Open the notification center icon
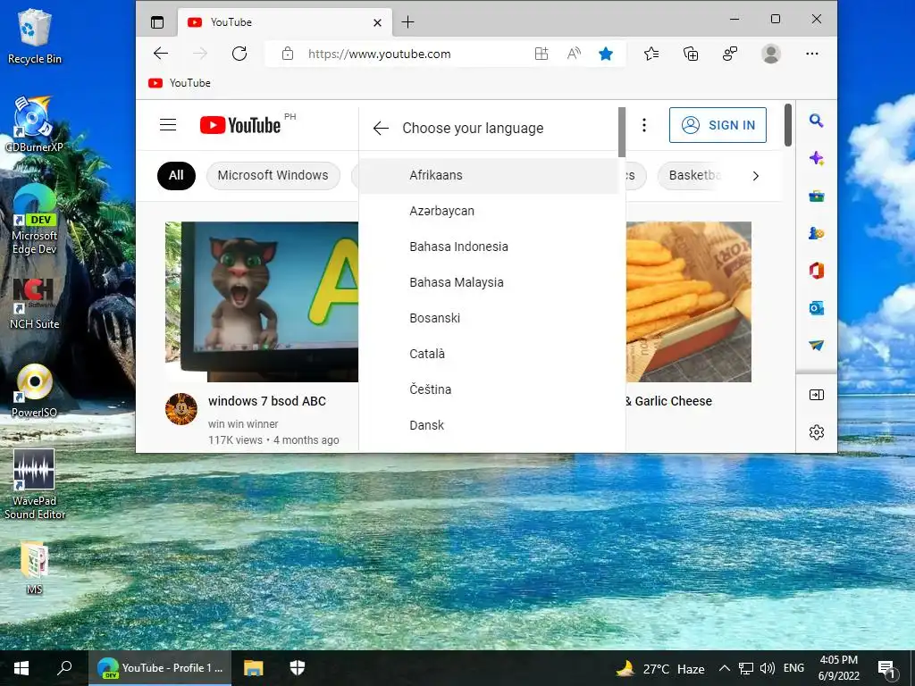 point(886,669)
